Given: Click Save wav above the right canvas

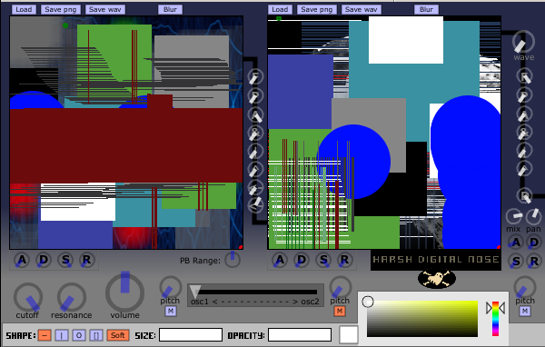Looking at the screenshot, I should tap(362, 9).
